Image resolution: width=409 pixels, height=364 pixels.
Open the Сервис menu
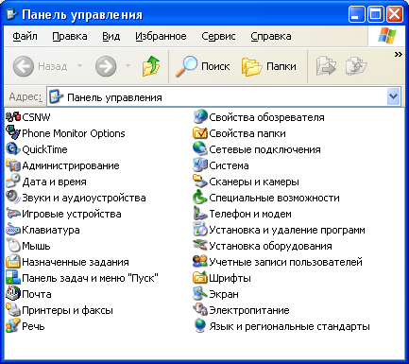coord(218,36)
